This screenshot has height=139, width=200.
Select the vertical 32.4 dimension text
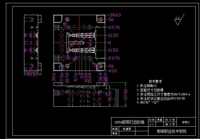(101, 77)
